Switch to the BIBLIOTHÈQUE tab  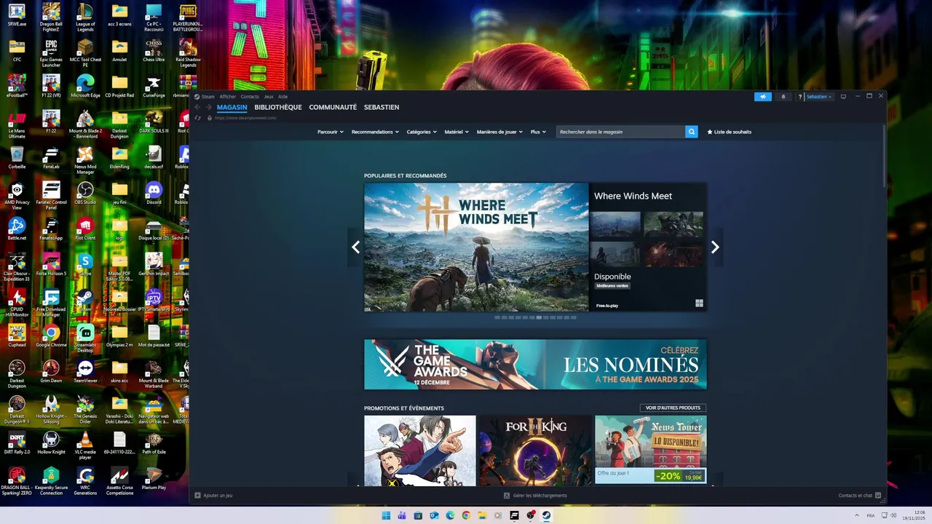278,107
